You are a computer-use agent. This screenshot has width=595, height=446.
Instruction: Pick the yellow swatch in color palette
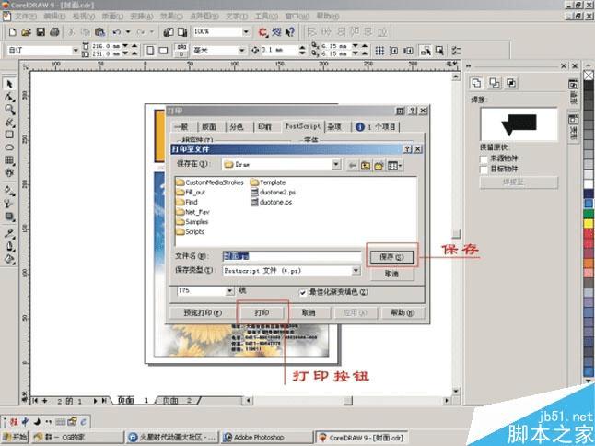[x=589, y=223]
